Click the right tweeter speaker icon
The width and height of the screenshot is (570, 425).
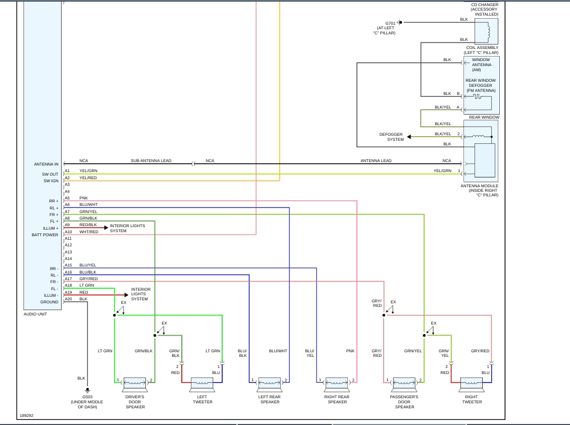pyautogui.click(x=472, y=384)
